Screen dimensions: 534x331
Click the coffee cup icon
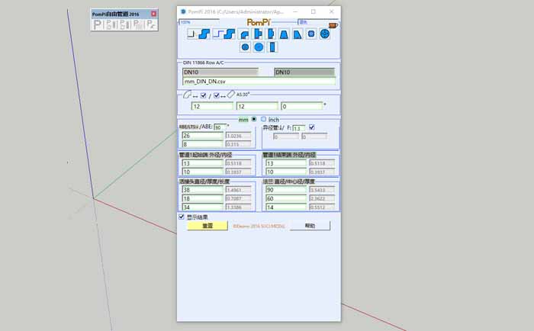click(x=333, y=24)
